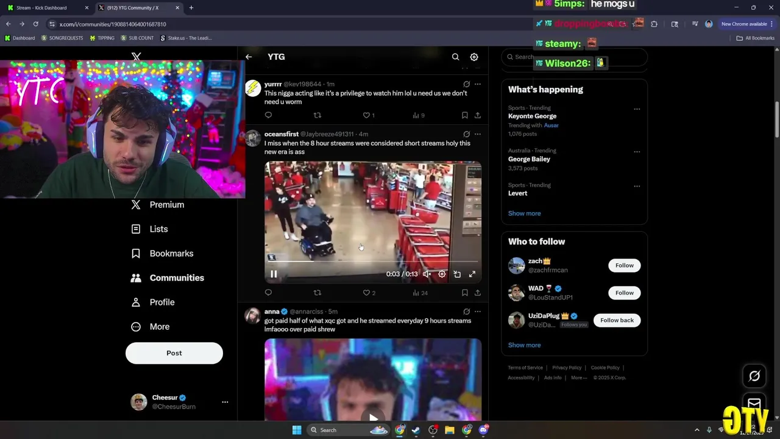Viewport: 780px width, 439px height.
Task: View analytics of oceansfirst's post
Action: [x=420, y=293]
